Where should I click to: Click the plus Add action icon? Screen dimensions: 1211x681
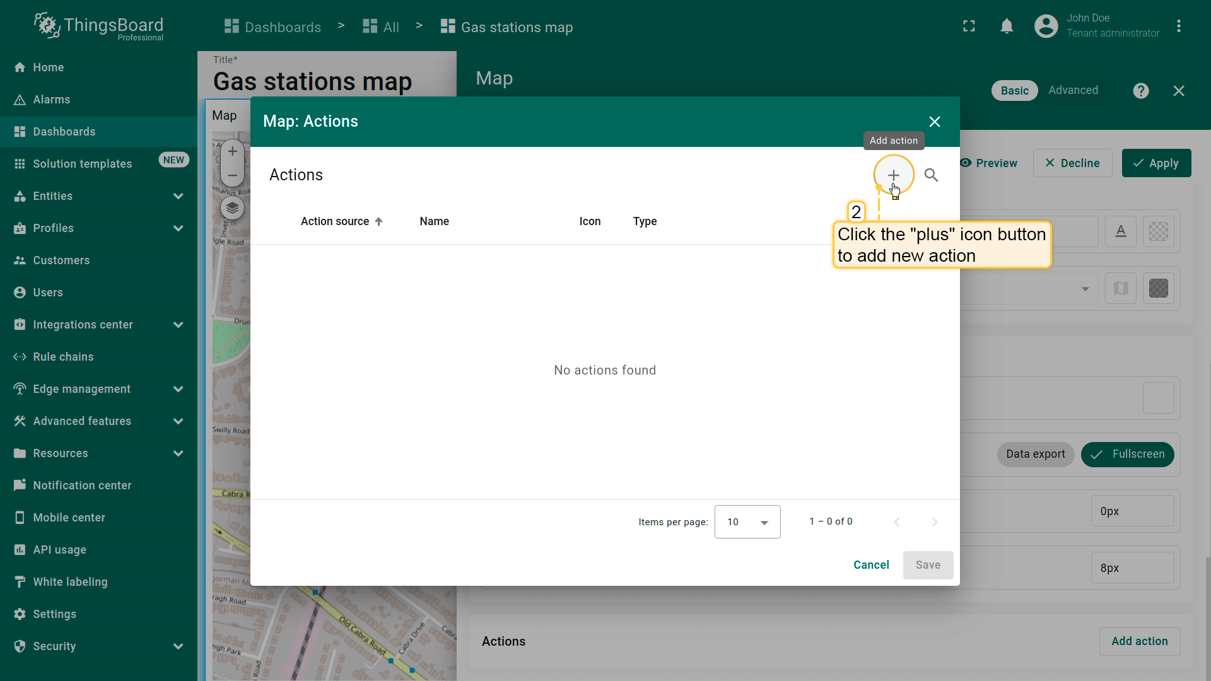(x=893, y=175)
